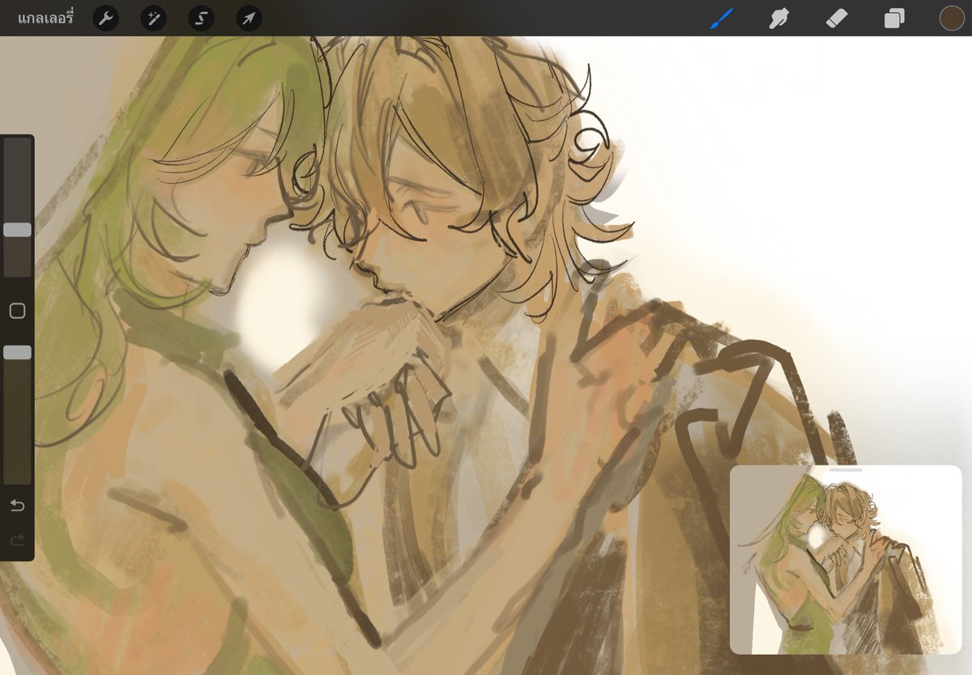Click the brush size slider handle

pos(17,230)
